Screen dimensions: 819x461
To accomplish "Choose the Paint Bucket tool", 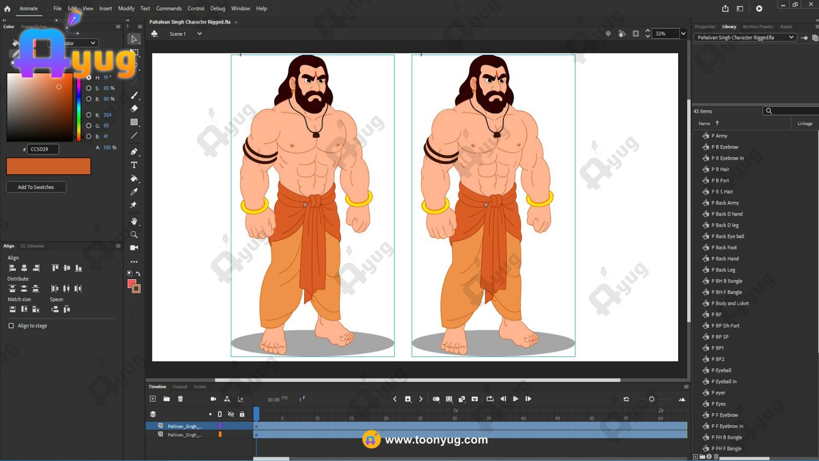I will (x=134, y=179).
